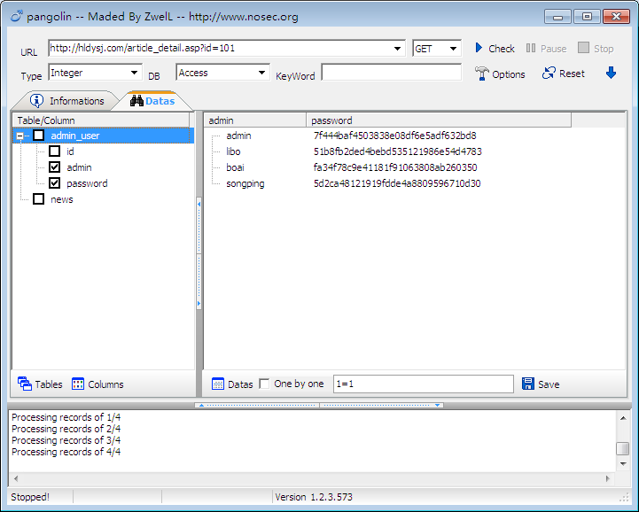
Task: Click the pangolin app icon in title bar
Action: (16, 16)
